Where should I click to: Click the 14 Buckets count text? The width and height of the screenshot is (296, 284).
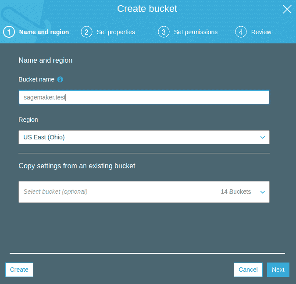coord(236,192)
